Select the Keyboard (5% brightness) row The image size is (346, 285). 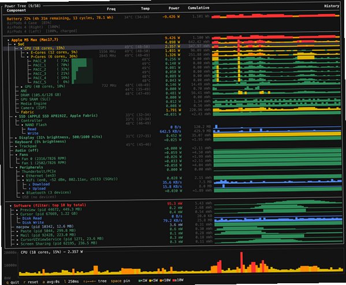pos(40,142)
